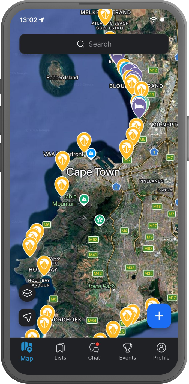Tap the Cape Town city label
Image resolution: width=189 pixels, height=384 pixels.
[x=93, y=172]
